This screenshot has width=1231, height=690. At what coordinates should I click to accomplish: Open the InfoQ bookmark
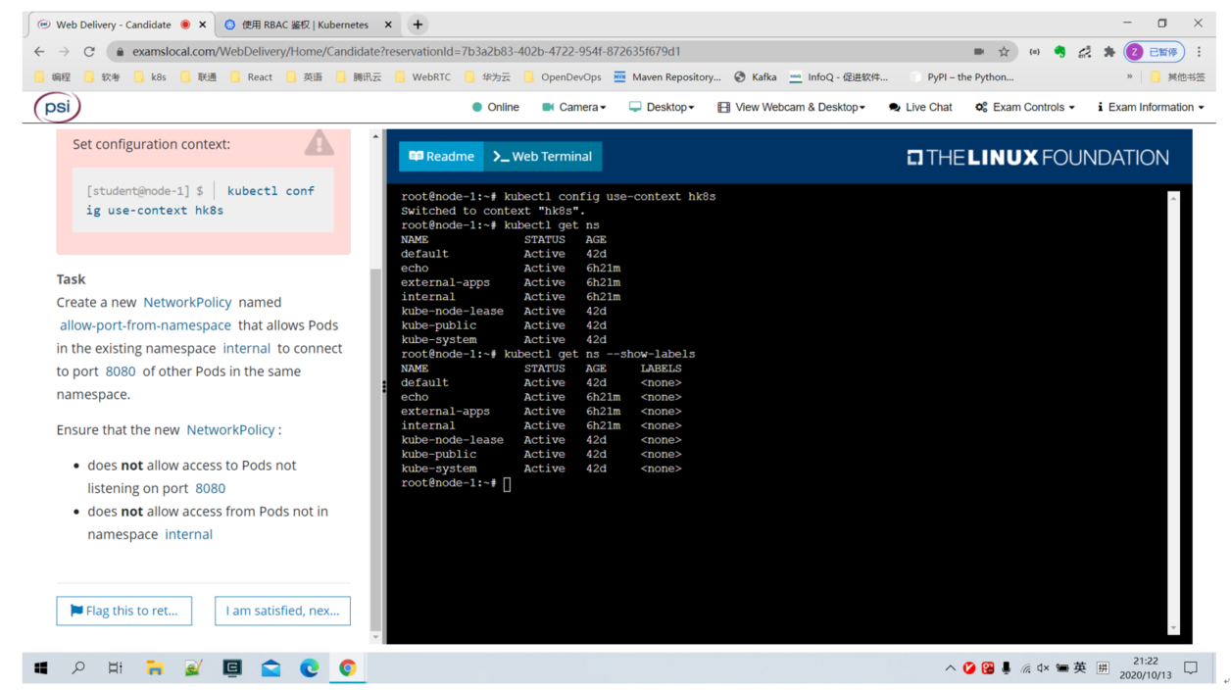pyautogui.click(x=838, y=76)
